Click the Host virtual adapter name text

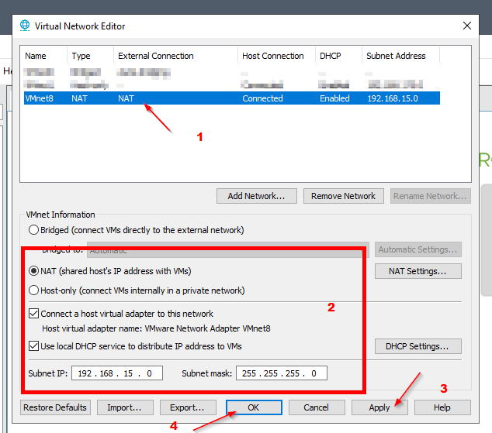[156, 328]
